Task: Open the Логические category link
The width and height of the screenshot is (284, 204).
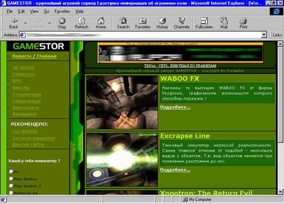Action: [x=26, y=108]
